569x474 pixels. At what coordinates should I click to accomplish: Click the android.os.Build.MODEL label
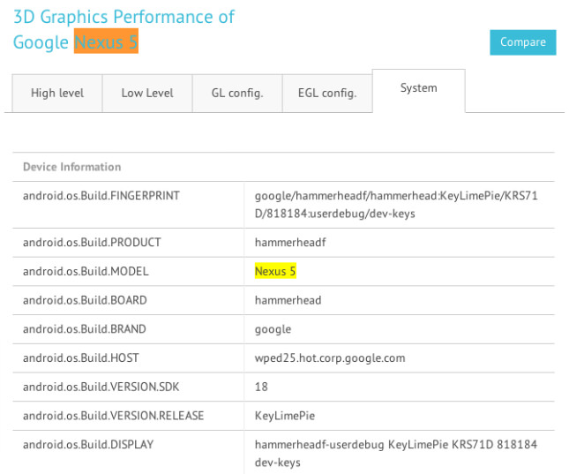click(x=86, y=271)
